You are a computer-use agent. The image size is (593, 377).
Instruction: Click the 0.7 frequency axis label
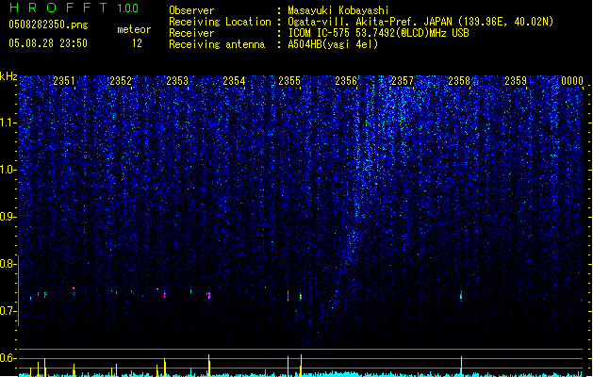pyautogui.click(x=8, y=311)
